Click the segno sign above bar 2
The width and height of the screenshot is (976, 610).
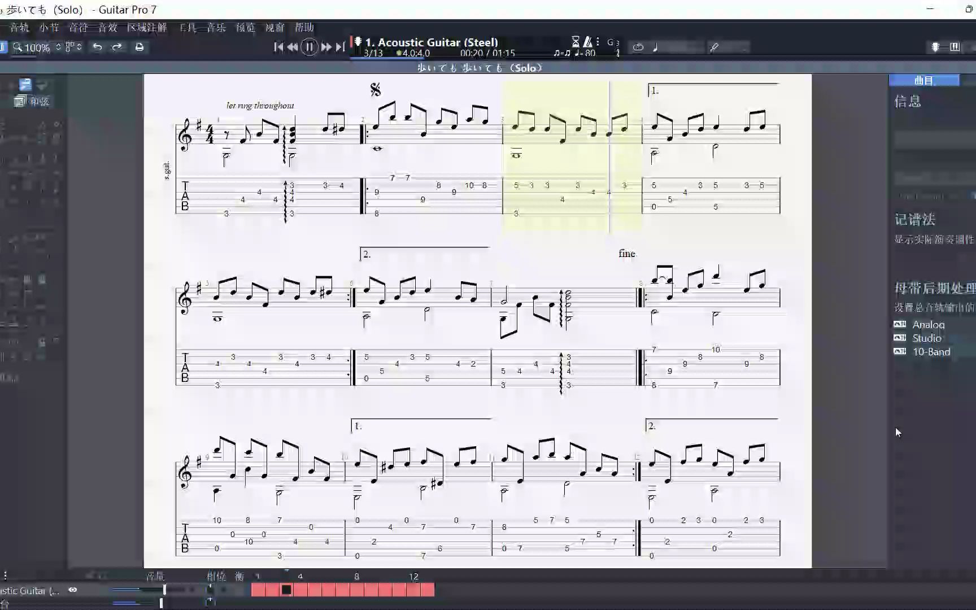click(x=376, y=89)
